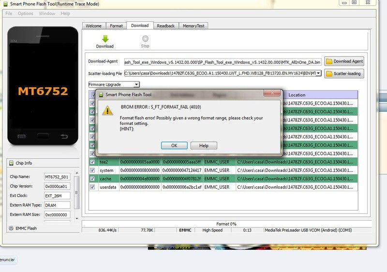Click the phone image back button icon
This screenshot has width=387, height=272.
point(64,136)
